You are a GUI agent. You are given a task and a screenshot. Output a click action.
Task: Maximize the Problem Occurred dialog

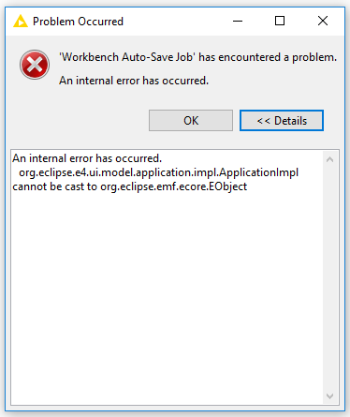click(x=280, y=22)
